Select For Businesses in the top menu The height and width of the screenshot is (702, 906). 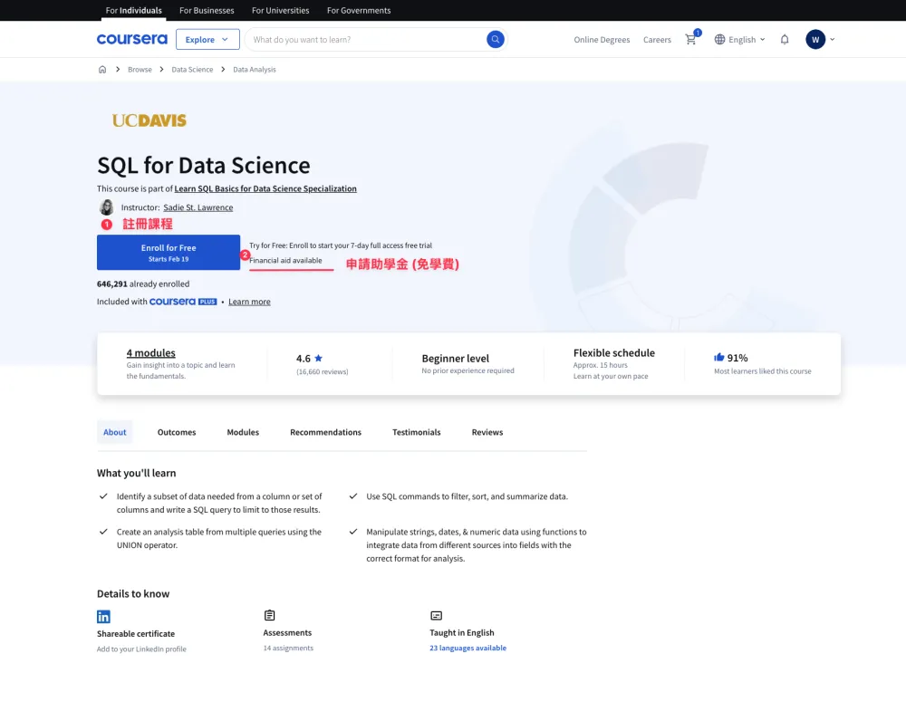pos(206,10)
